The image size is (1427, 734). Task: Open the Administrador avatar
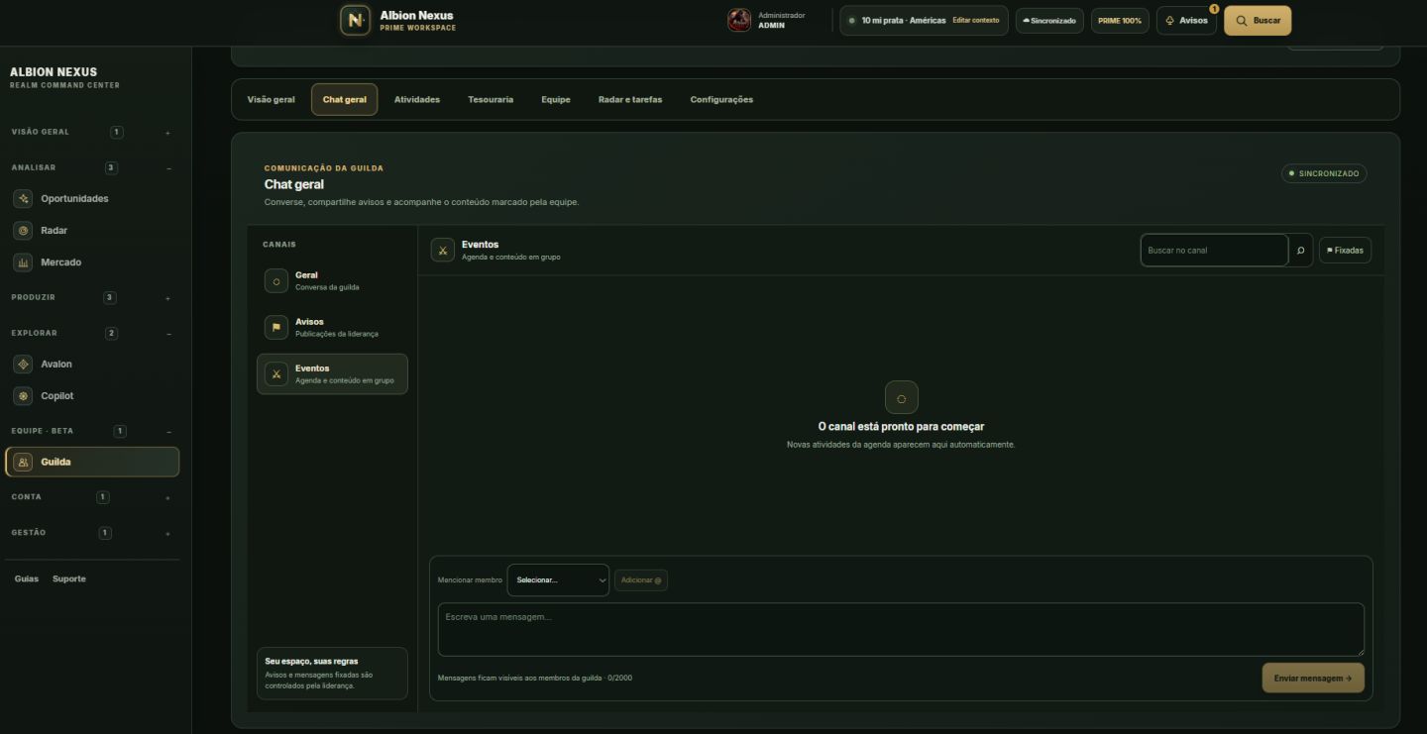(x=739, y=21)
